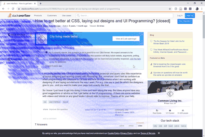Click the Real Estate icon

click(157, 110)
